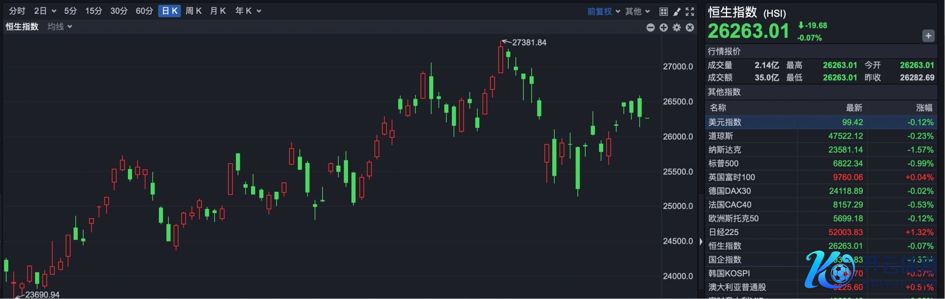
Task: Select the drawing brush tool
Action: [x=677, y=11]
